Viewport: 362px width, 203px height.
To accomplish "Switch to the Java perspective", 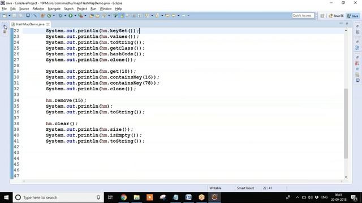I will pos(353,16).
